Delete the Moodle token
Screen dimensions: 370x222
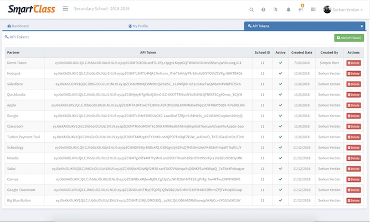click(x=353, y=158)
